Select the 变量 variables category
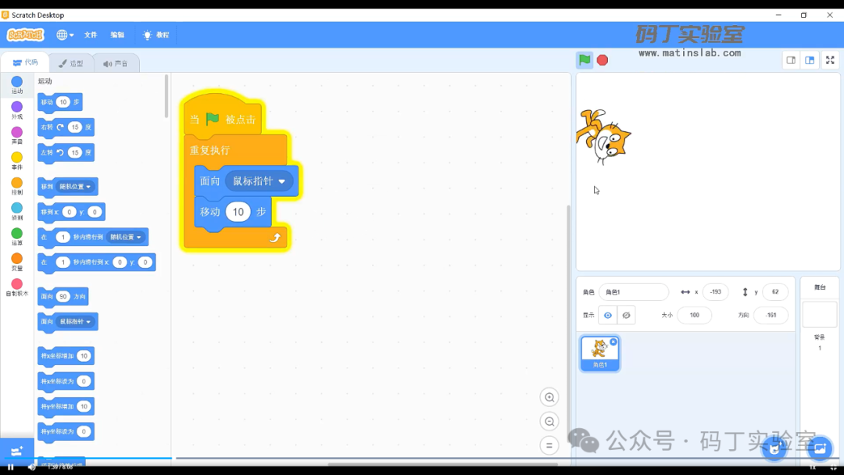Image resolution: width=844 pixels, height=475 pixels. coord(16,262)
